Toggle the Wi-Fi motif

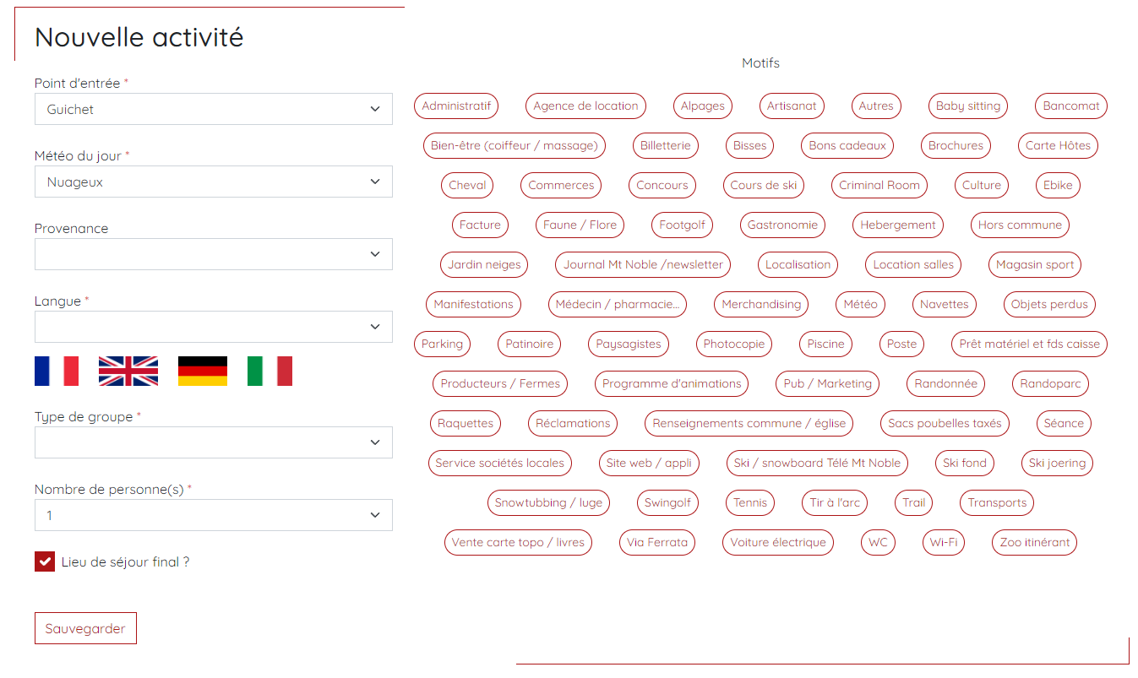point(944,542)
